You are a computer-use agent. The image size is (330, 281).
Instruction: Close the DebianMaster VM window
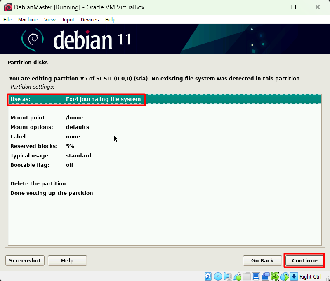point(317,7)
